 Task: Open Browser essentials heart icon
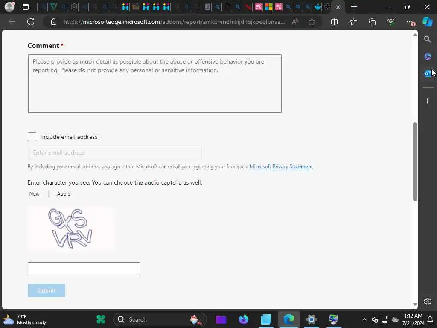coord(391,22)
